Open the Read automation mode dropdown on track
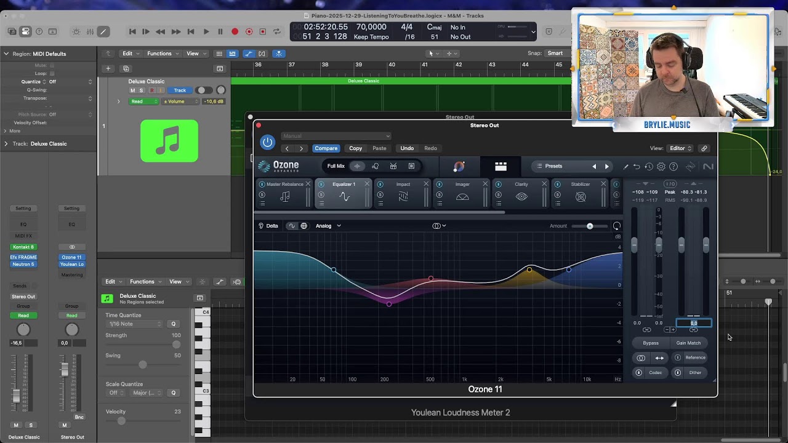Viewport: 788px width, 443px height. tap(143, 102)
